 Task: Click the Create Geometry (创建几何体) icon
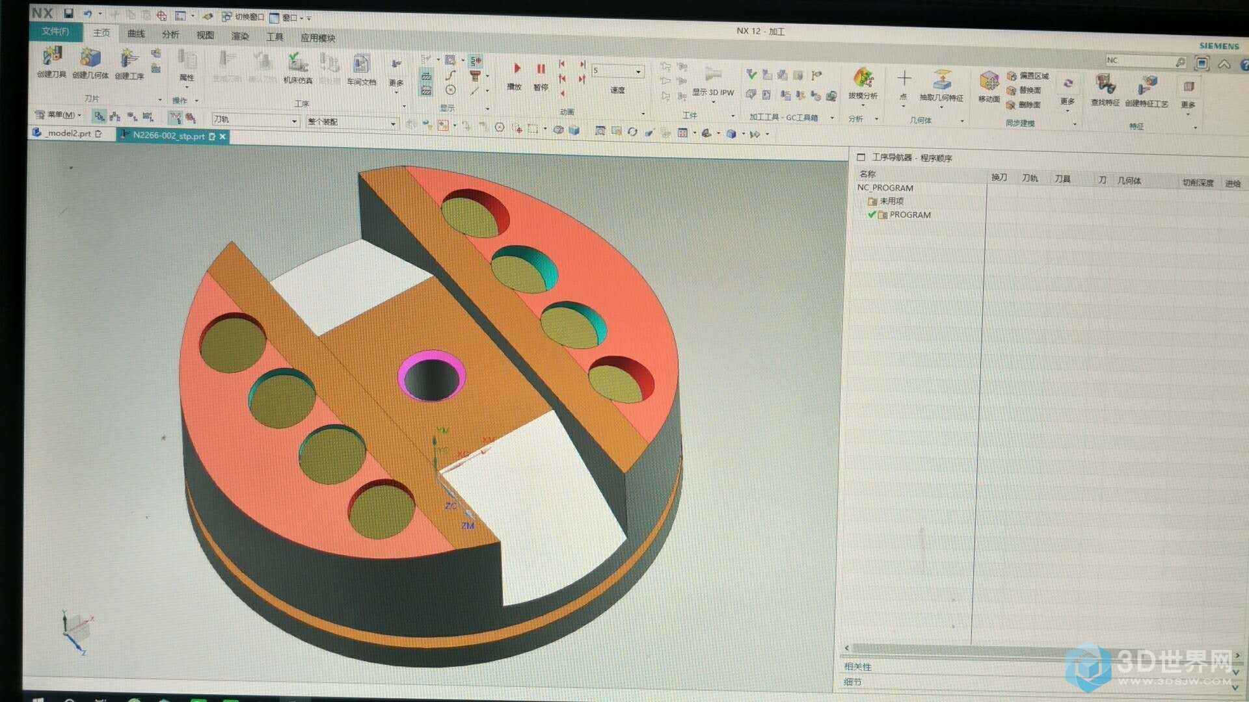[x=90, y=64]
